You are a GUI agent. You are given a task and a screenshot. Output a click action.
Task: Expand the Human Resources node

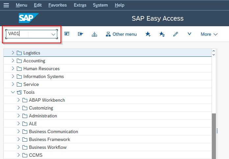point(13,69)
